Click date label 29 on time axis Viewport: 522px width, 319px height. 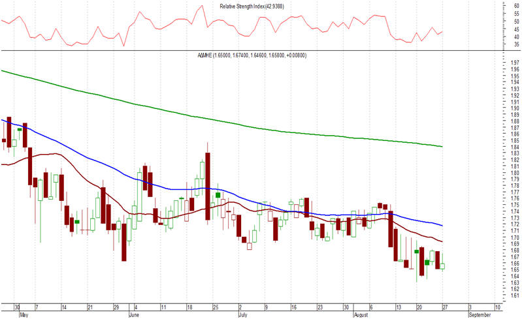tap(116, 307)
